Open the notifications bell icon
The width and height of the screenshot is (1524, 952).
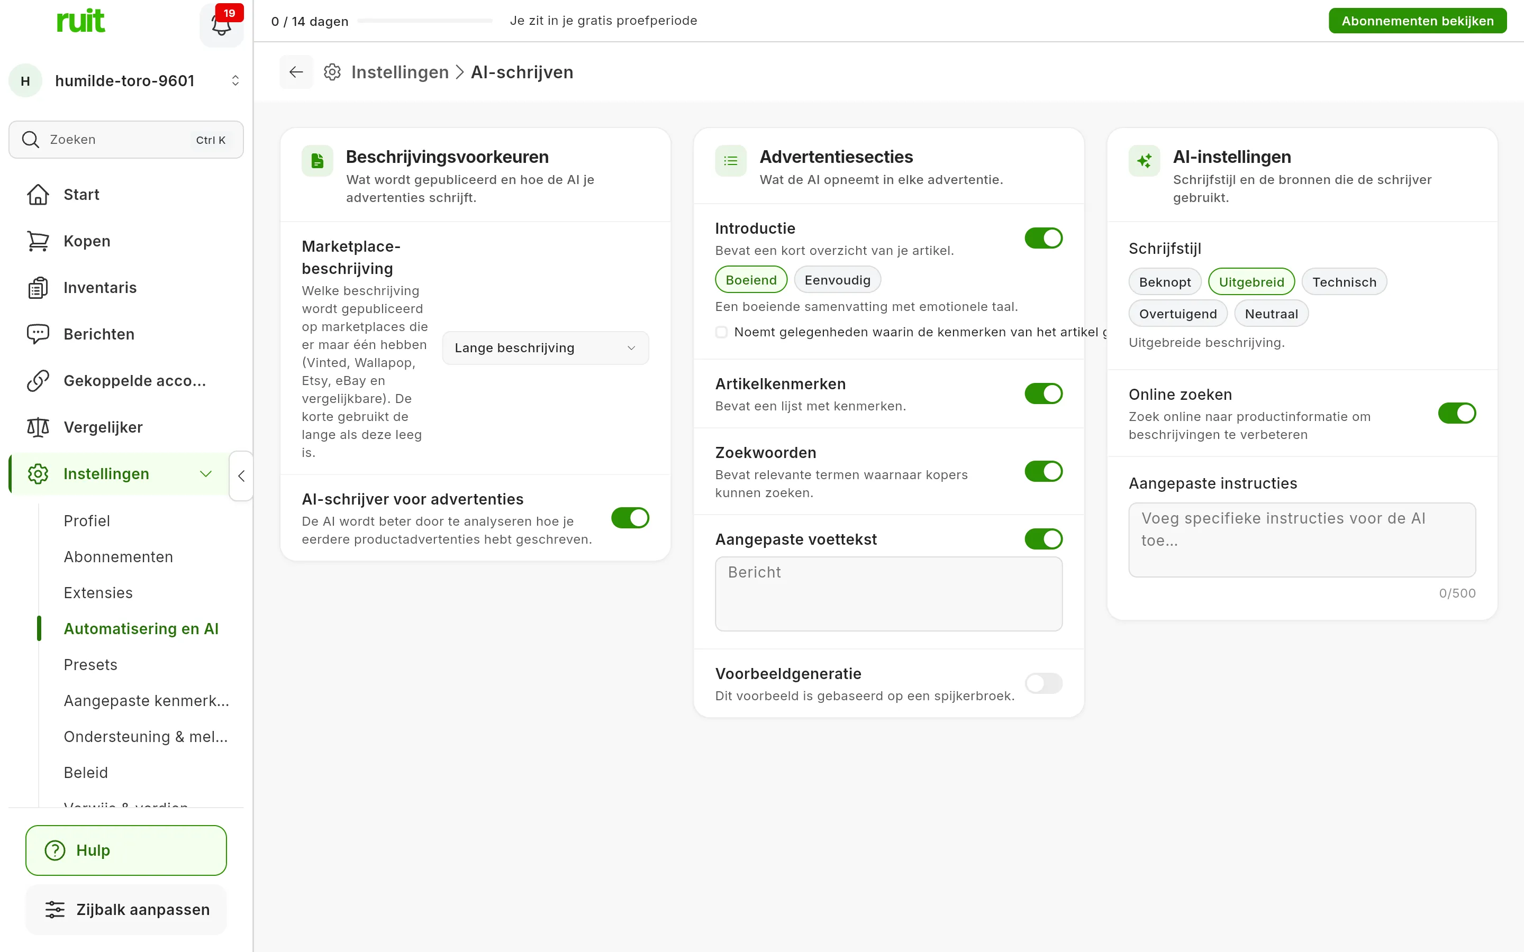(x=221, y=25)
